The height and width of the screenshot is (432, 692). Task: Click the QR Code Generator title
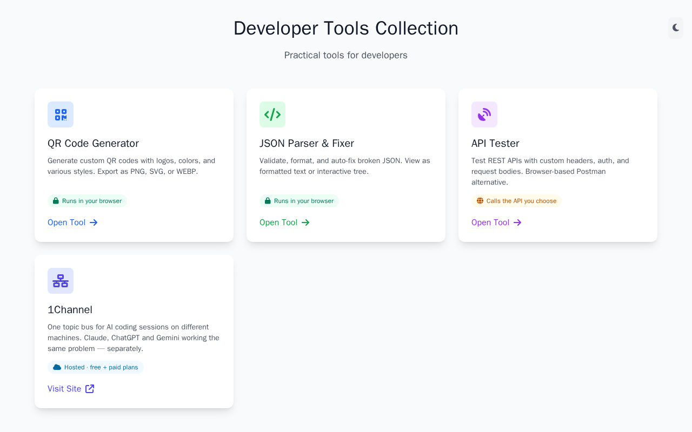[x=93, y=143]
